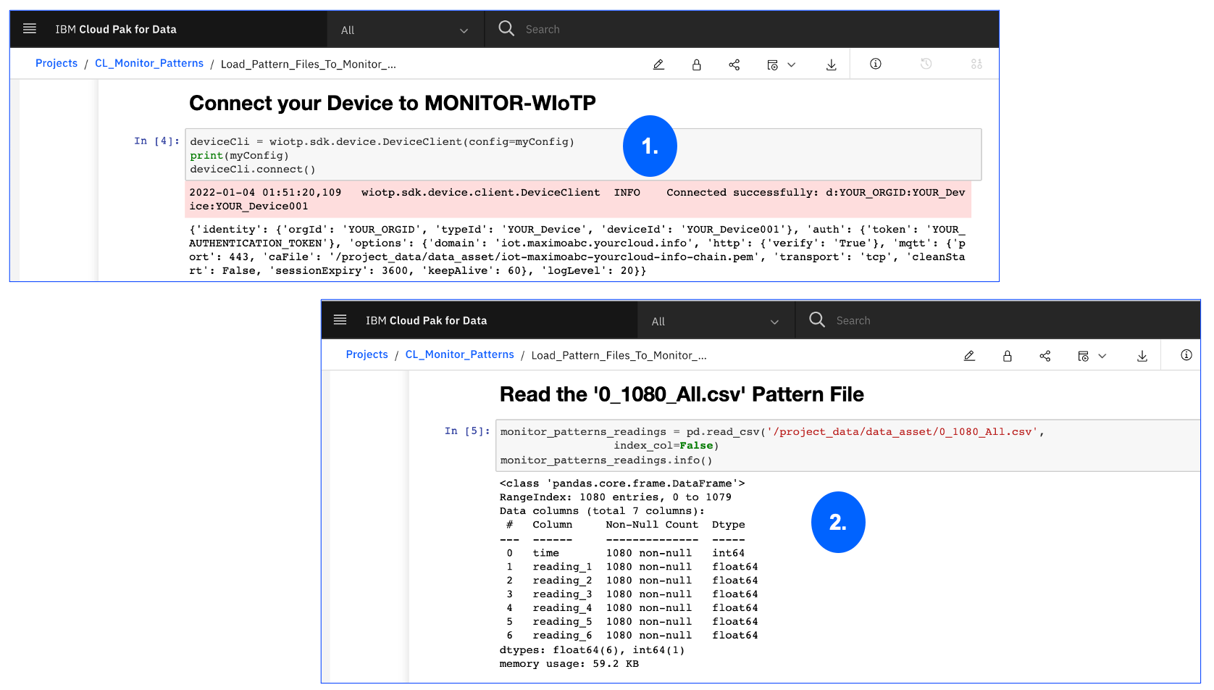Open CL_Monitor_Patterns breadcrumb in bottom window
The image size is (1214, 690).
click(x=460, y=354)
